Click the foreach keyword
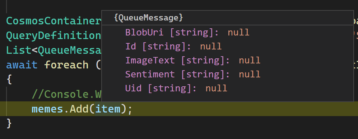Image resolution: width=358 pixels, height=139 pixels. (66, 65)
